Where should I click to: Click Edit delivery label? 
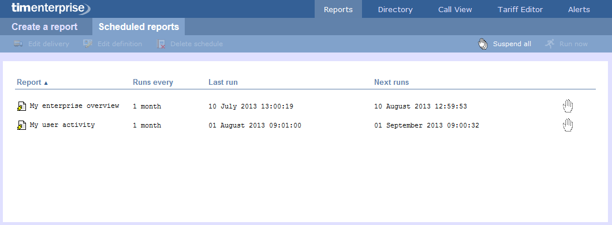click(x=48, y=44)
